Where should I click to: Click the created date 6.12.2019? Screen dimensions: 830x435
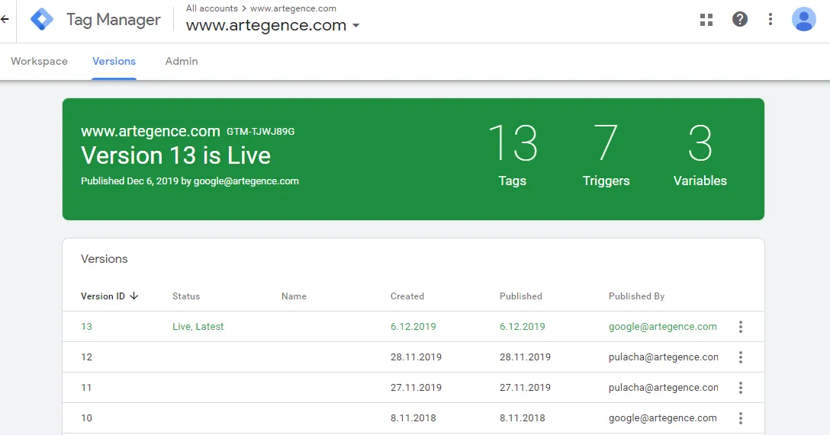click(x=413, y=327)
